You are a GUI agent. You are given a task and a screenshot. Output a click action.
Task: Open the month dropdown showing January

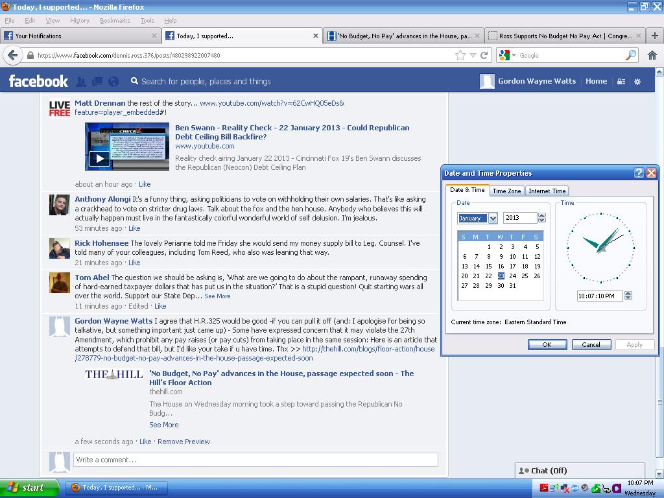pos(493,218)
